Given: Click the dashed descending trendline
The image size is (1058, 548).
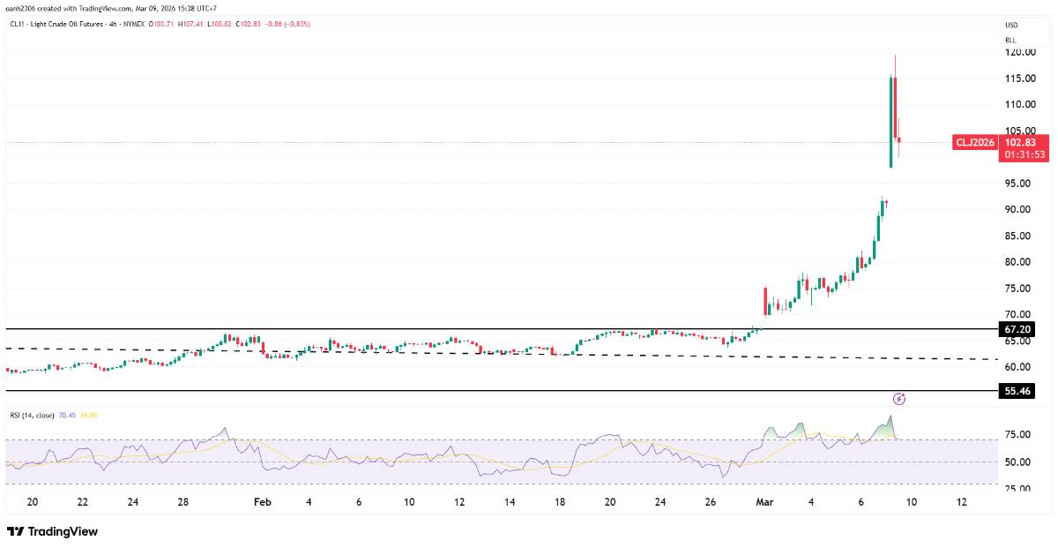Looking at the screenshot, I should (499, 354).
